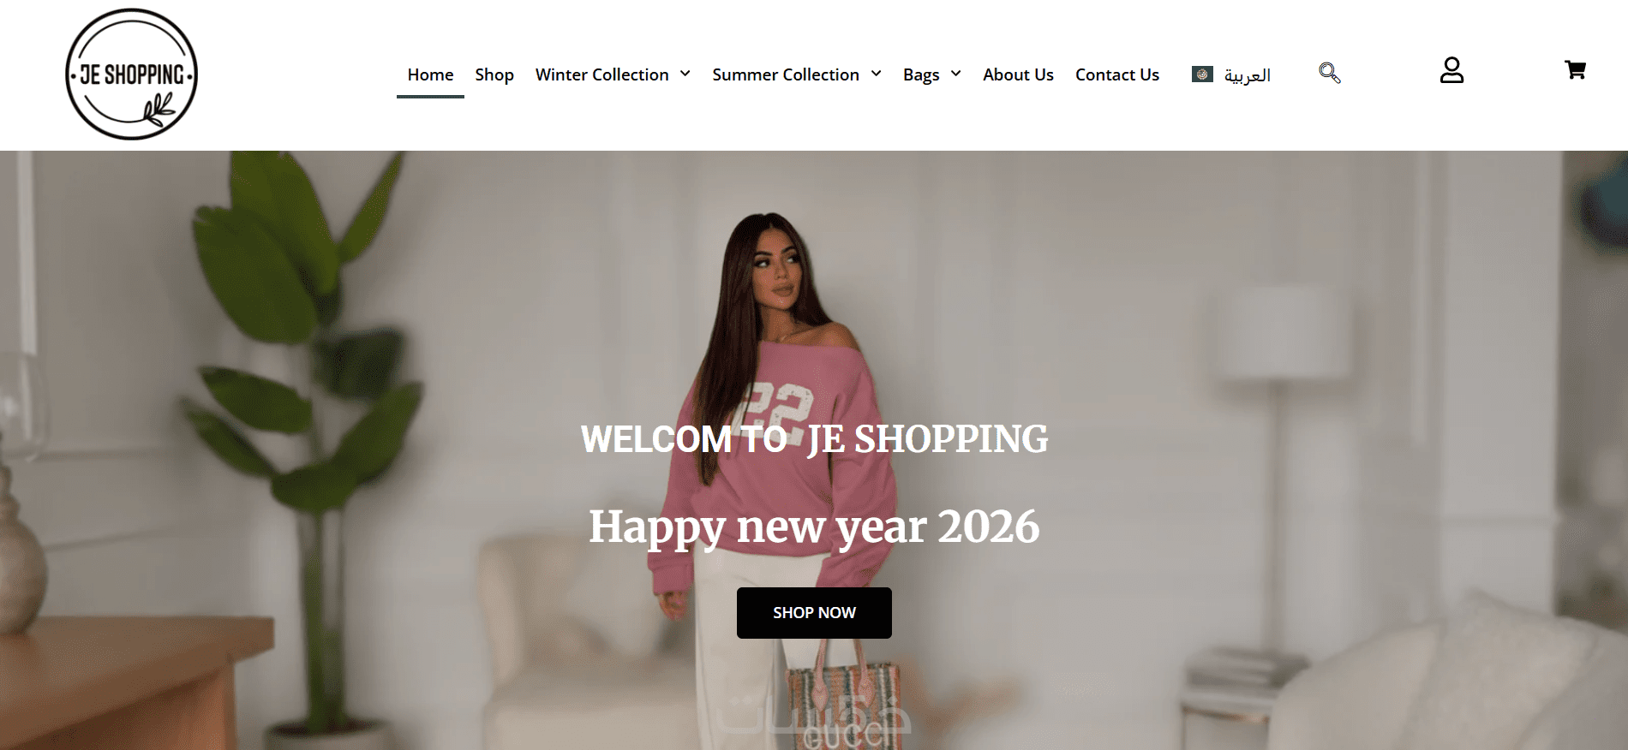
Task: Select the Bags menu item
Action: tap(921, 74)
